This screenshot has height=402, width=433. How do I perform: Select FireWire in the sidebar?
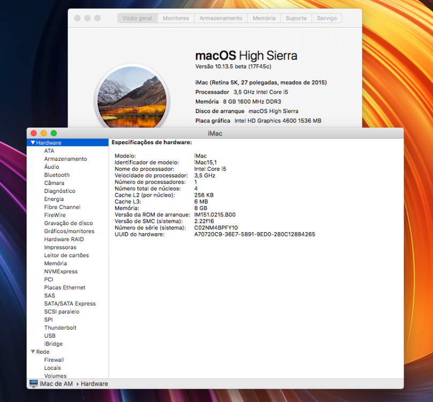tap(55, 215)
